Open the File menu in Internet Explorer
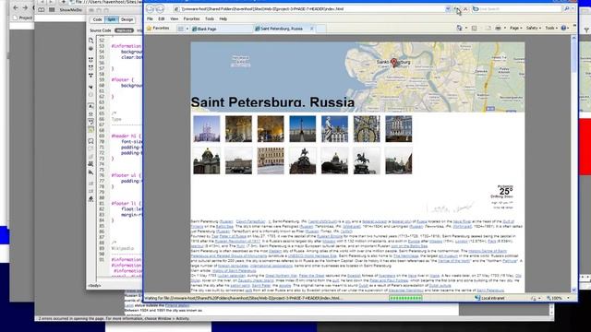 coord(150,18)
